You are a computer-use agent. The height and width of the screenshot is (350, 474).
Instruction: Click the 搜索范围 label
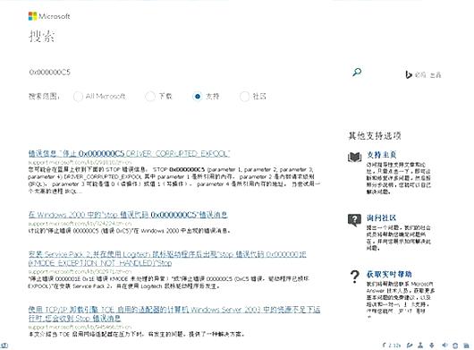44,96
